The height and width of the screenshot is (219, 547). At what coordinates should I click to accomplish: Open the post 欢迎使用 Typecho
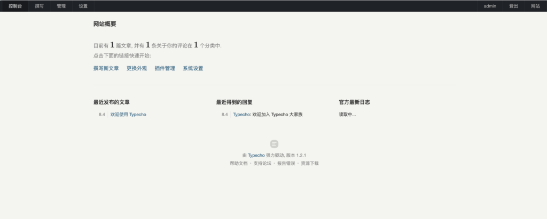coord(128,114)
